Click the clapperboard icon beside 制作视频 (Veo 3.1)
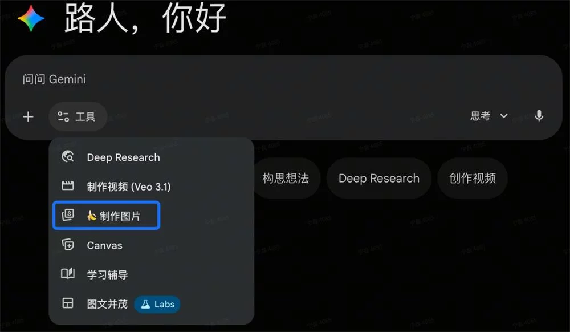The height and width of the screenshot is (332, 570). pos(68,186)
